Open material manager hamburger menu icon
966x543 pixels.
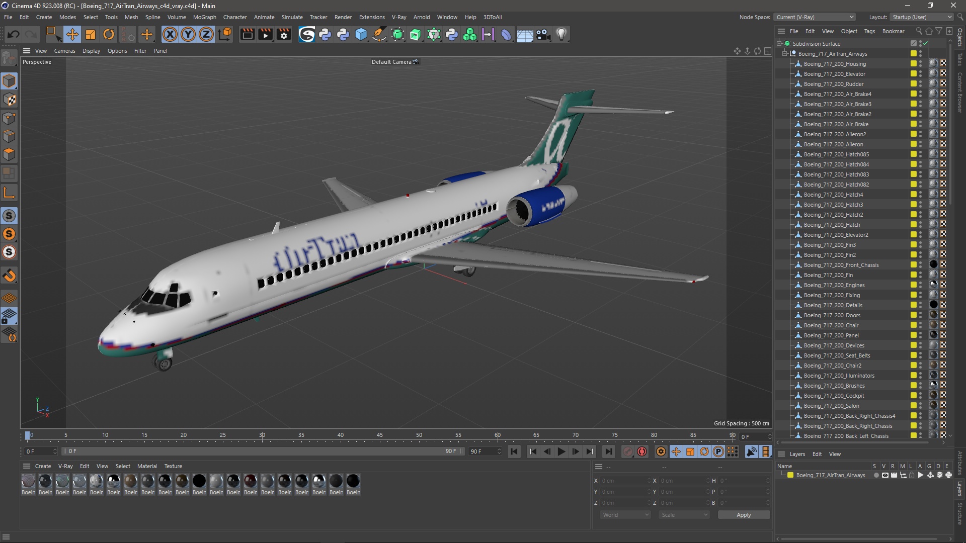click(27, 466)
